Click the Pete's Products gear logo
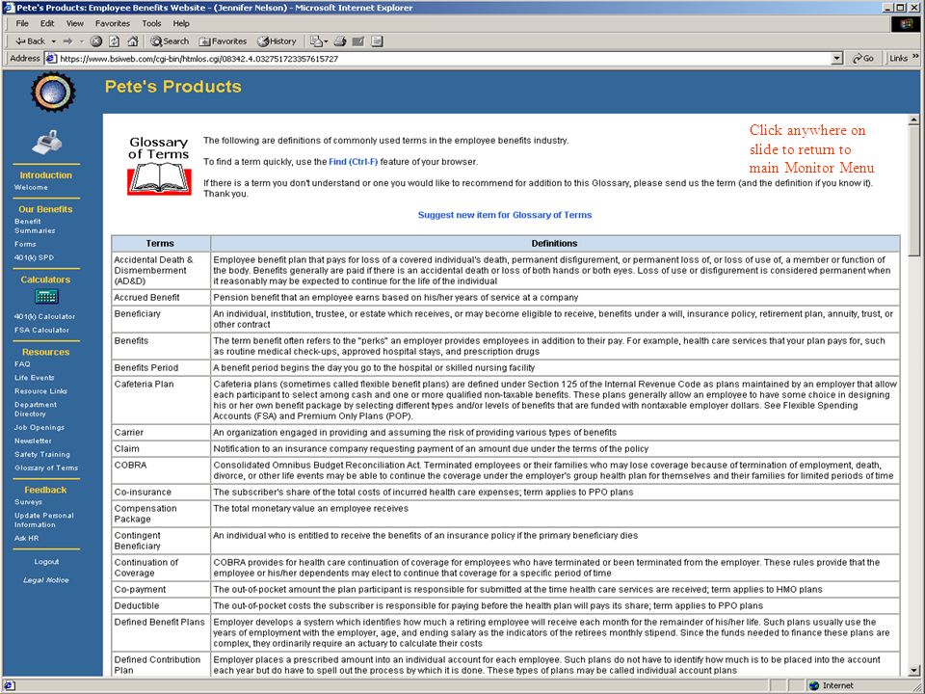This screenshot has width=925, height=694. (x=53, y=93)
